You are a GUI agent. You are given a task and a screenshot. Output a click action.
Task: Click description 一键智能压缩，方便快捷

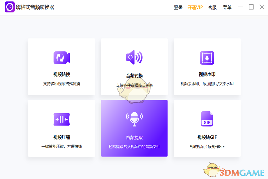pos(62,147)
